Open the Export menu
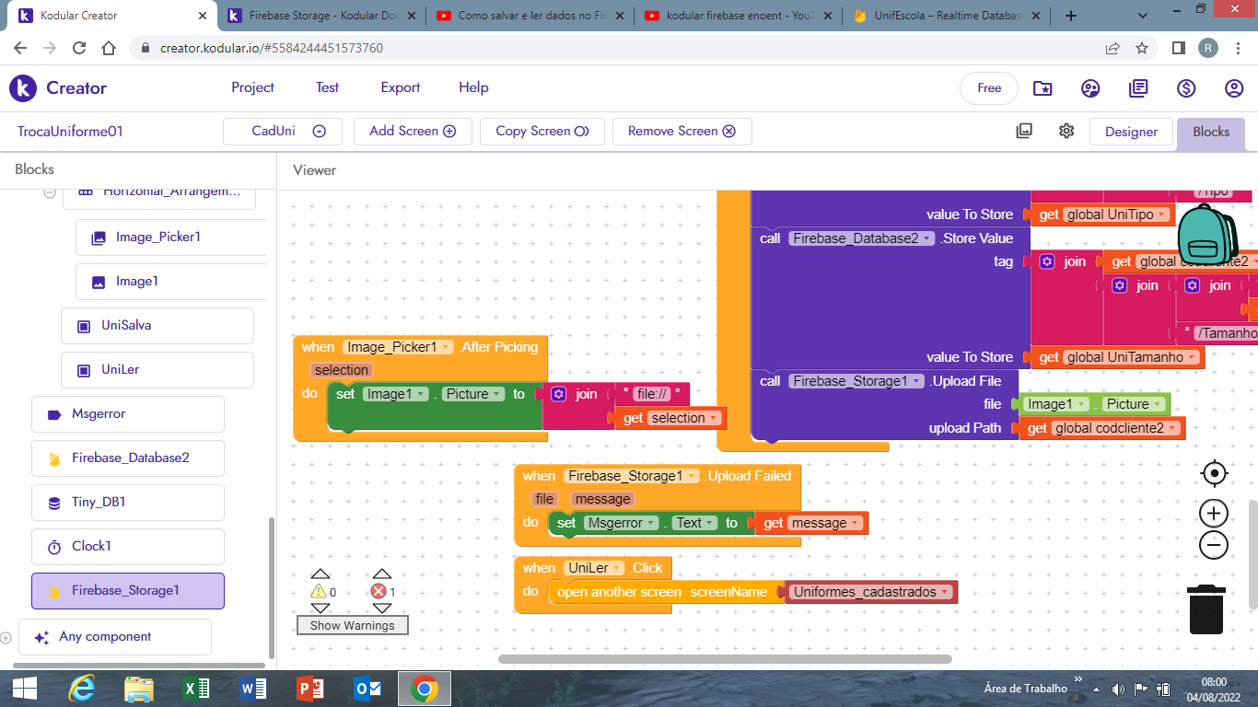1258x707 pixels. tap(401, 87)
